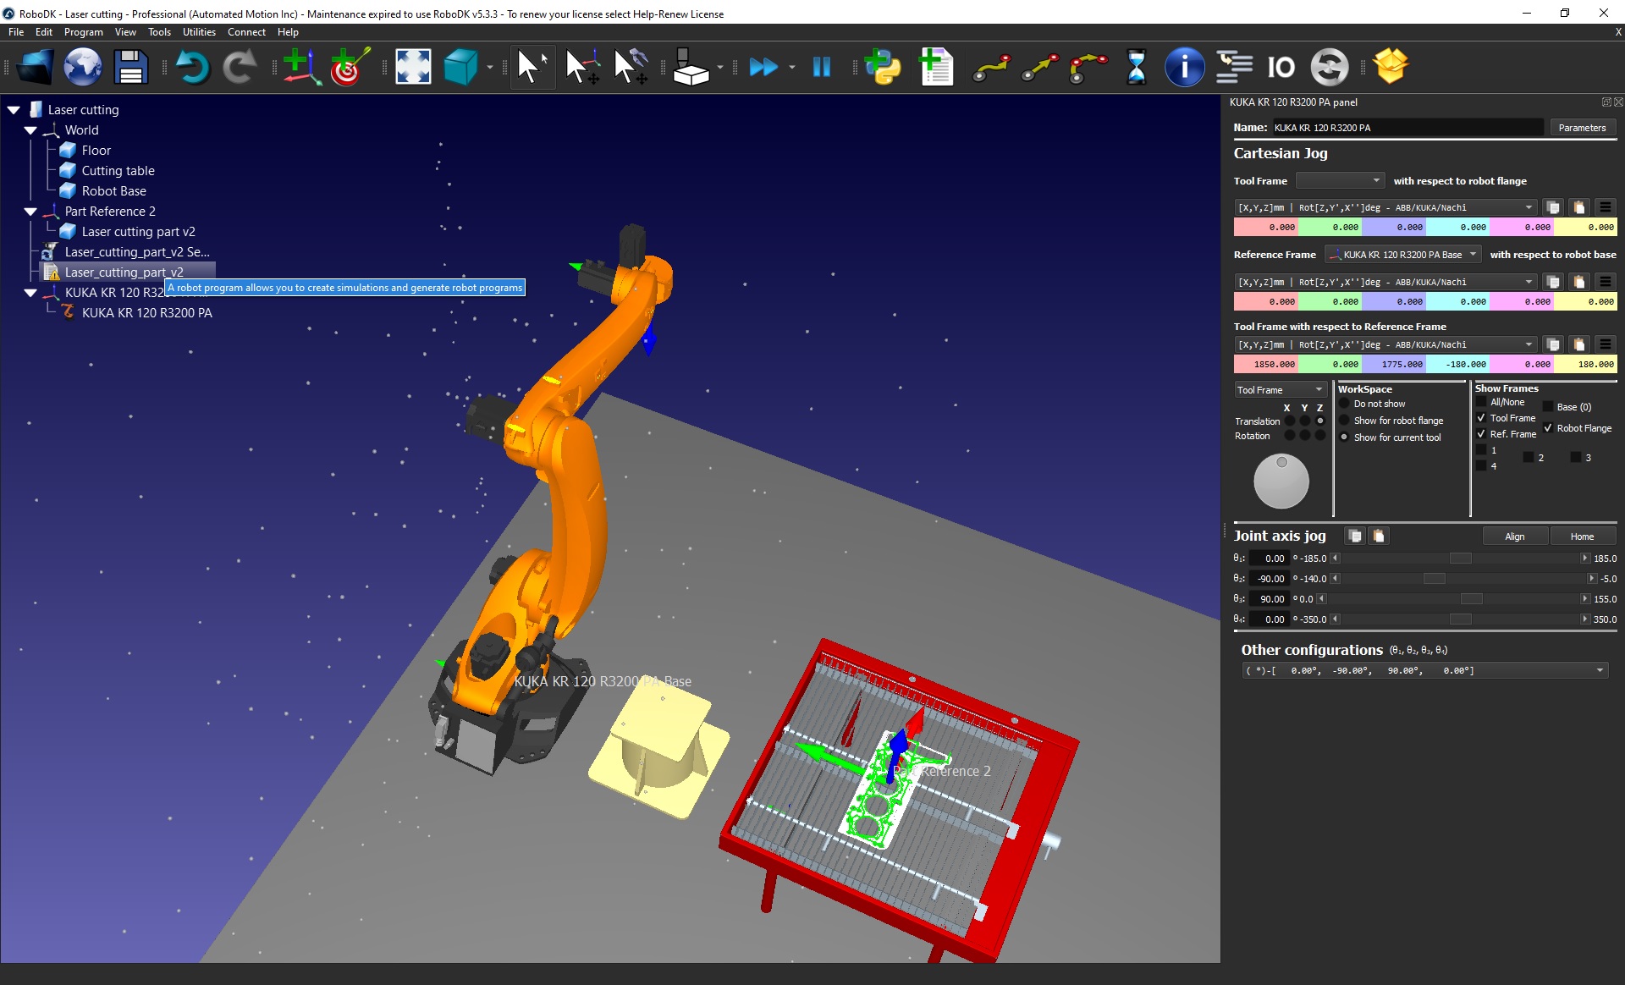Collapse the World tree node

[31, 130]
